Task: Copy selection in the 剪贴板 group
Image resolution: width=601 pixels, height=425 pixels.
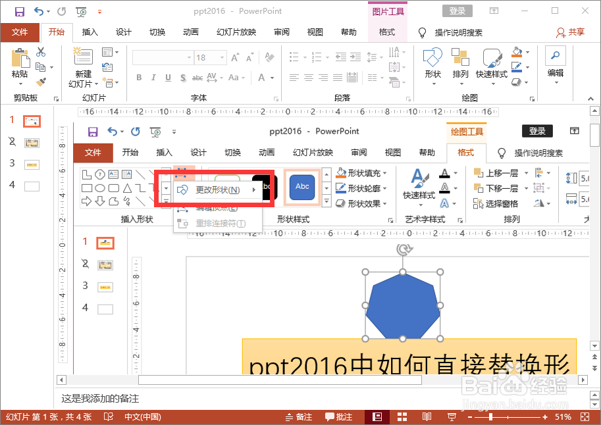Action: coord(40,67)
